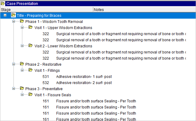This screenshot has height=121, width=196.
Task: Click folder icon of Visit 1 - Fissure Seals
Action: [30, 94]
